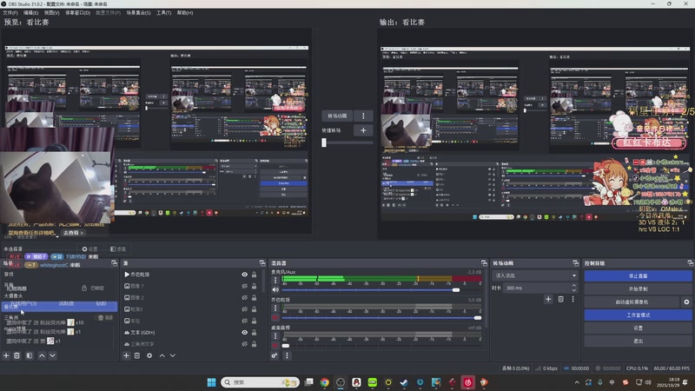
Task: Adjust the 麦克风/Aux volume slider
Action: pos(455,290)
